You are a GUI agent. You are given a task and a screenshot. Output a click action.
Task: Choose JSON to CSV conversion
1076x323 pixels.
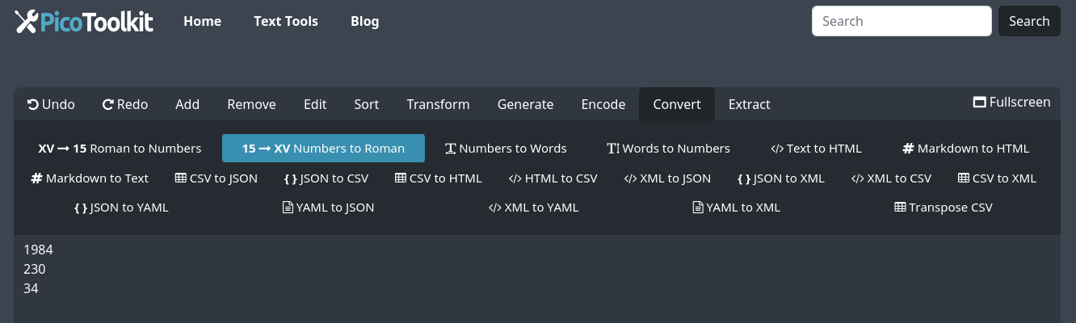[326, 178]
